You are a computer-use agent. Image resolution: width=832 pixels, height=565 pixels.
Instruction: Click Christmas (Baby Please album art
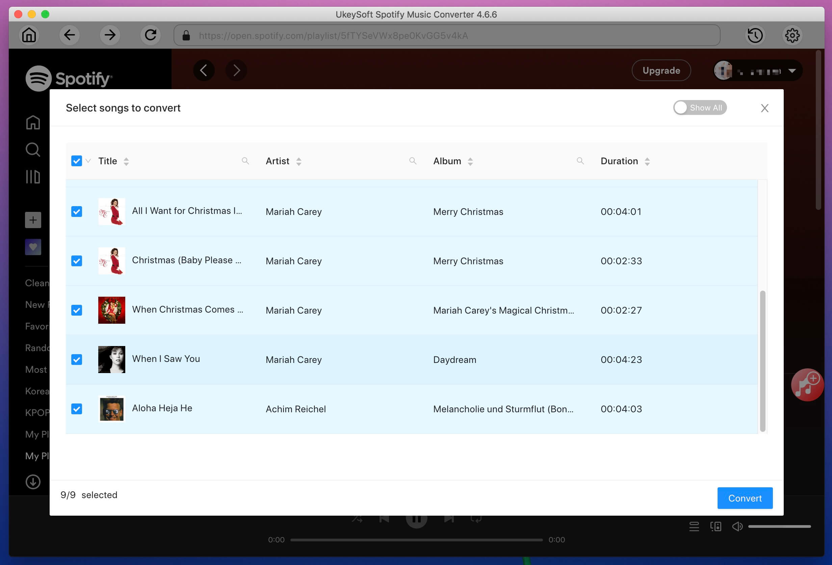click(112, 261)
